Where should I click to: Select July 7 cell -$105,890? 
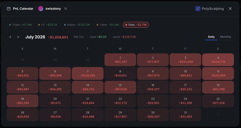[88, 74]
